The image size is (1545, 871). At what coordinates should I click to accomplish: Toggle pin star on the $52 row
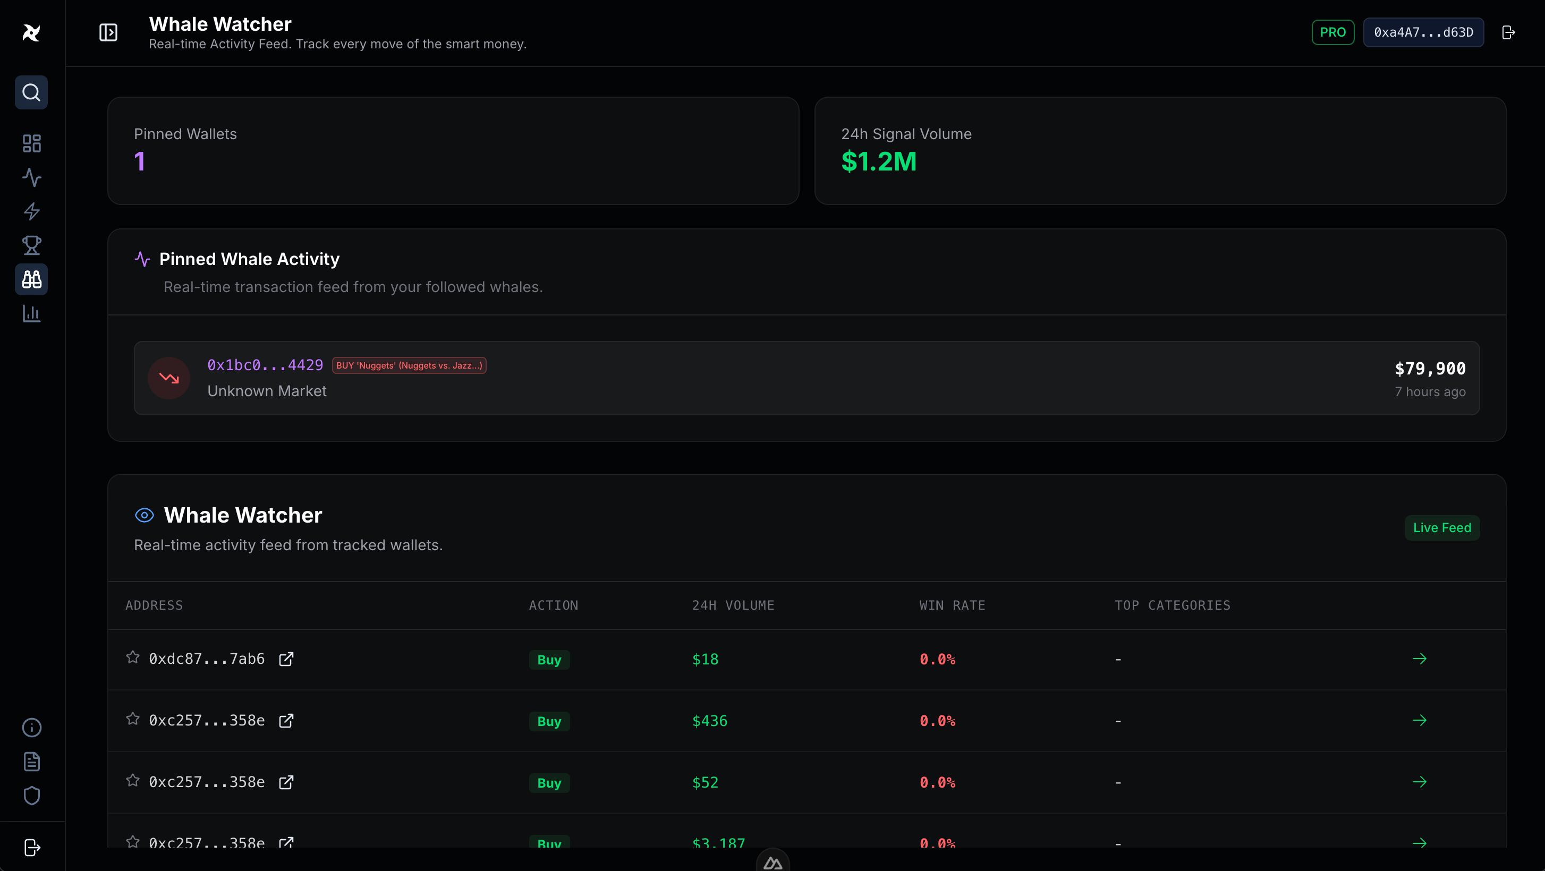132,781
